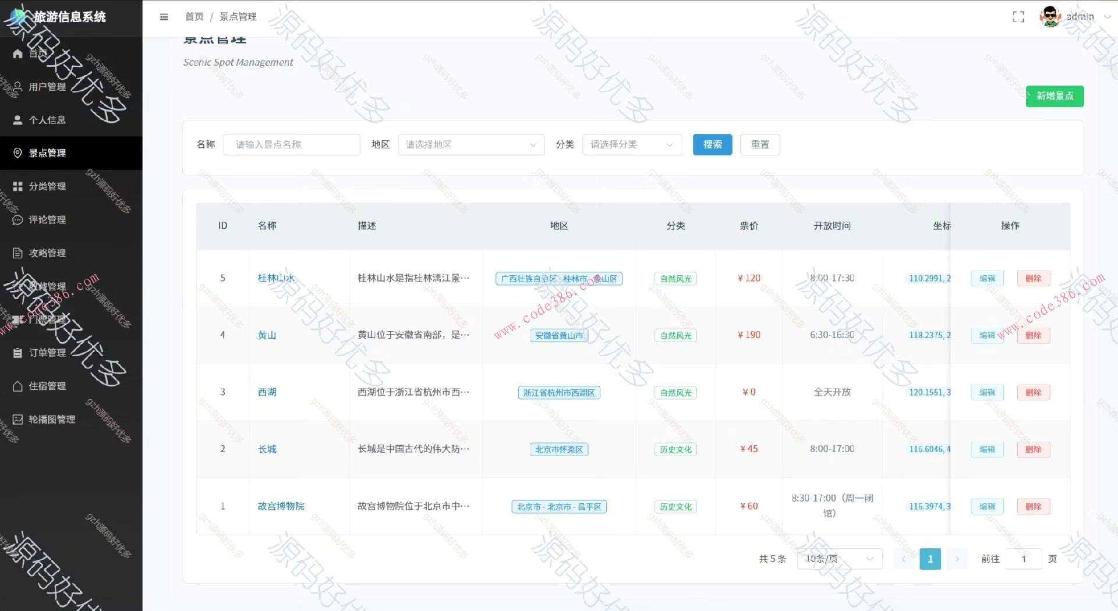
Task: Open 攻略管理 via its document icon
Action: coord(18,253)
